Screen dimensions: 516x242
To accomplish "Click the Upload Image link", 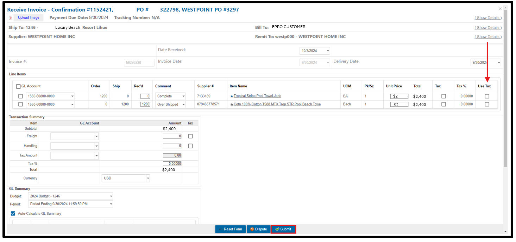I will pos(29,18).
